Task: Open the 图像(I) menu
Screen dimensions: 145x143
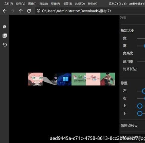Action: 32,4
